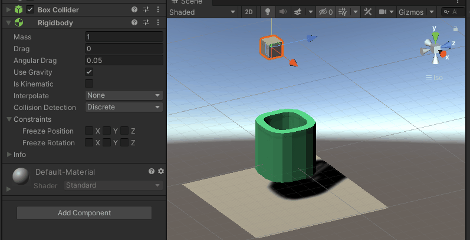Open Rigidbody help question mark icon
The width and height of the screenshot is (470, 240).
[134, 22]
